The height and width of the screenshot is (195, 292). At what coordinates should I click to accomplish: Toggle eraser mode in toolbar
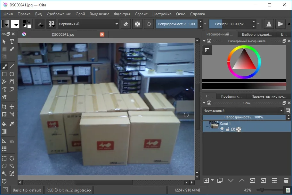126,24
